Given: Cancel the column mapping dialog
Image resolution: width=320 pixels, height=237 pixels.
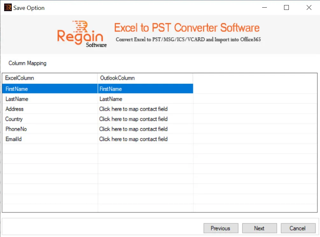Looking at the screenshot, I should coord(298,228).
